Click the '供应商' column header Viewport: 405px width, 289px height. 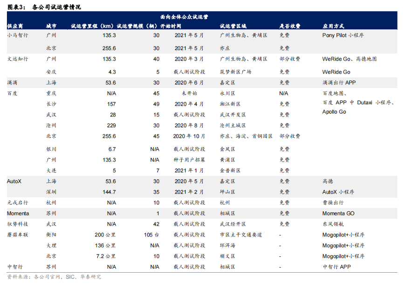(15, 26)
